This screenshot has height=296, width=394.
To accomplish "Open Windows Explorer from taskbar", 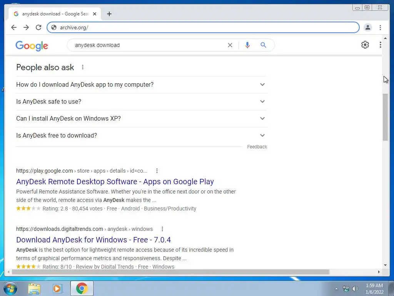I will (x=34, y=289).
